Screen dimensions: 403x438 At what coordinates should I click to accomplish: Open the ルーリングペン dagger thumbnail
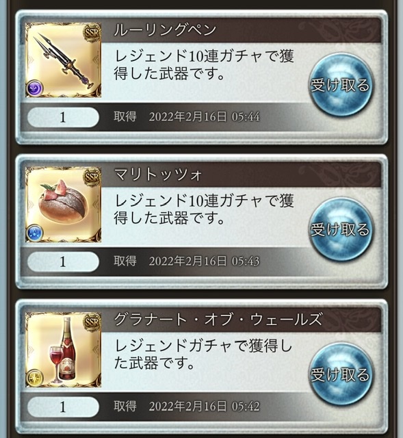point(64,60)
